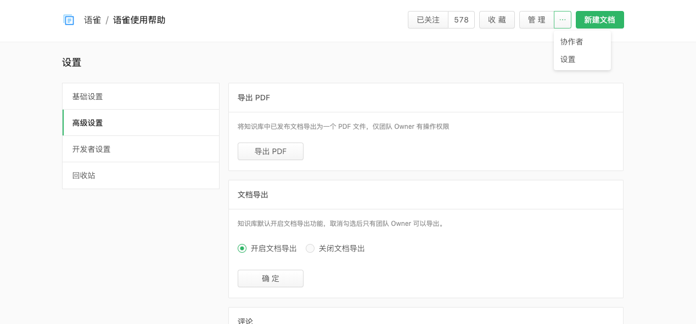Click the knowledge base book icon
Image resolution: width=696 pixels, height=324 pixels.
pyautogui.click(x=69, y=20)
